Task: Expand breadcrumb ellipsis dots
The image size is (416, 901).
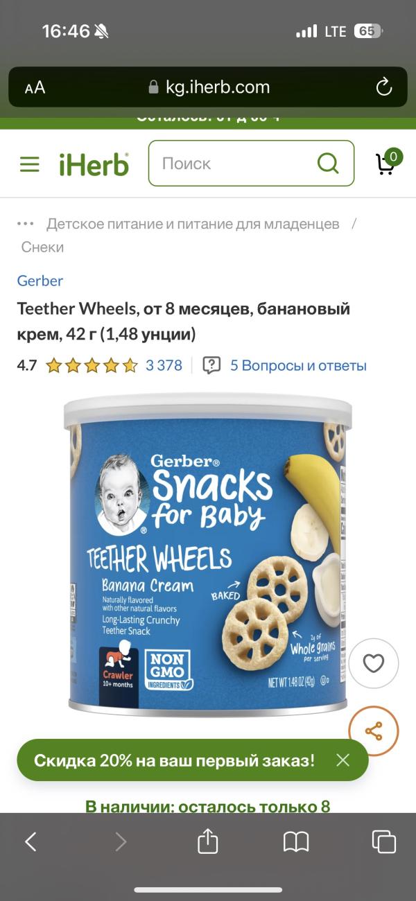Action: click(x=25, y=224)
